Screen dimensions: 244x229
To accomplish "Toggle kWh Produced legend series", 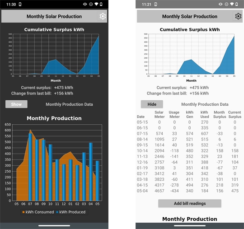I will click(x=71, y=212).
